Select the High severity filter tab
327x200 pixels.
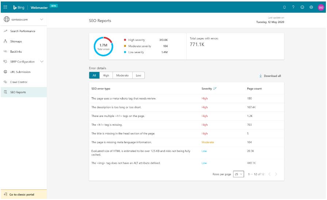(106, 75)
